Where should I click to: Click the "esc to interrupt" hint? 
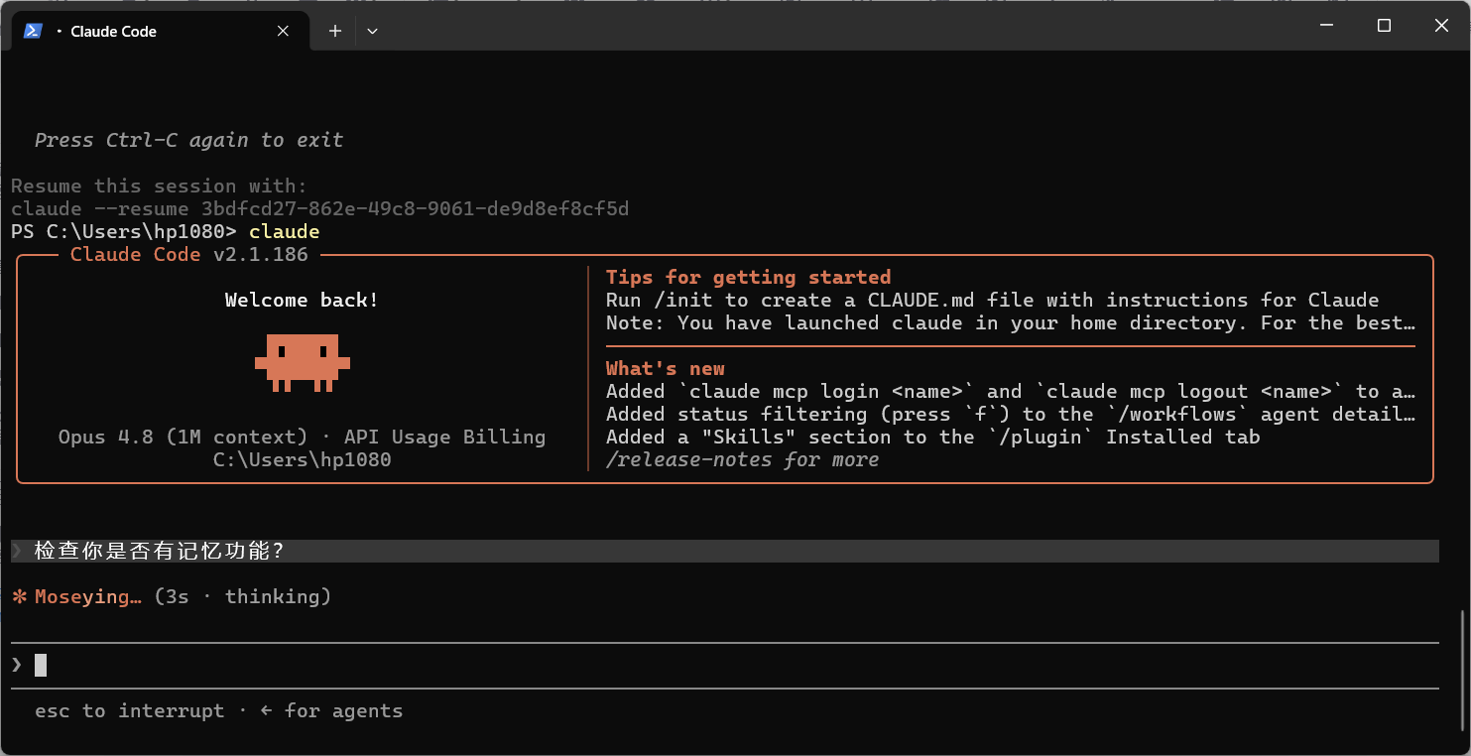(130, 711)
